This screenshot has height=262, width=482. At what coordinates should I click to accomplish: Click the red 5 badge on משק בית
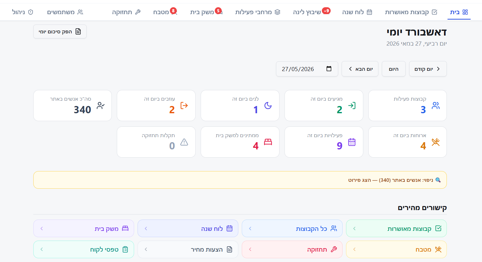point(219,11)
